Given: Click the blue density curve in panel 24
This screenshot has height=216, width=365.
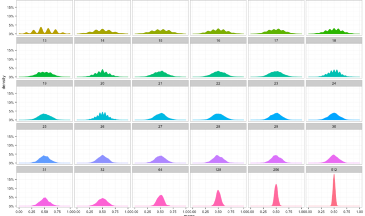Looking at the screenshot, I should (334, 117).
